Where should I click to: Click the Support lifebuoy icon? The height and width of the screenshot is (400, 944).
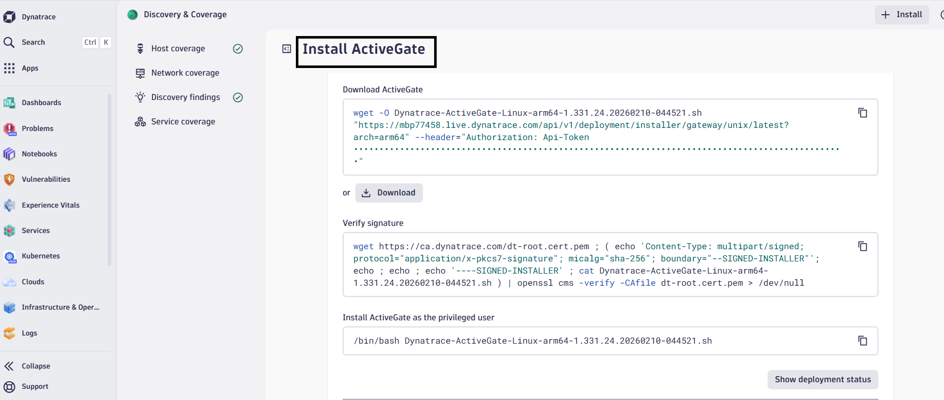point(9,386)
